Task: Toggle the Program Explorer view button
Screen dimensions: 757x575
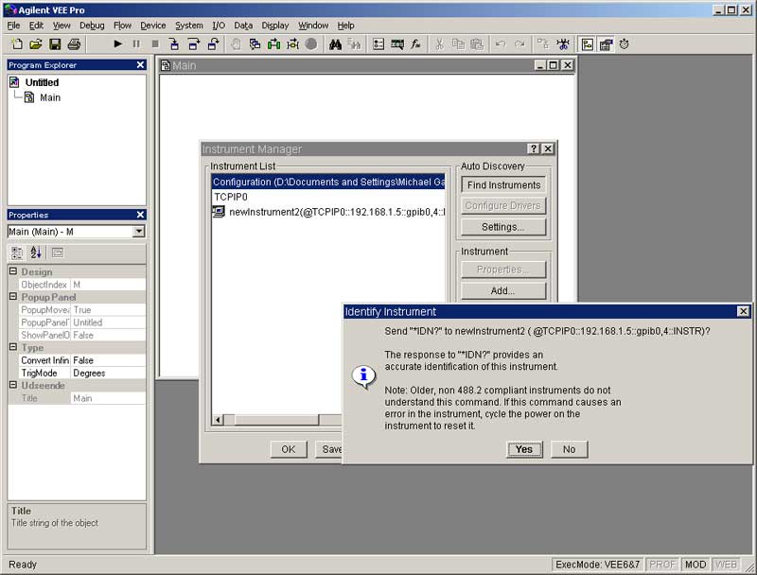Action: tap(587, 44)
